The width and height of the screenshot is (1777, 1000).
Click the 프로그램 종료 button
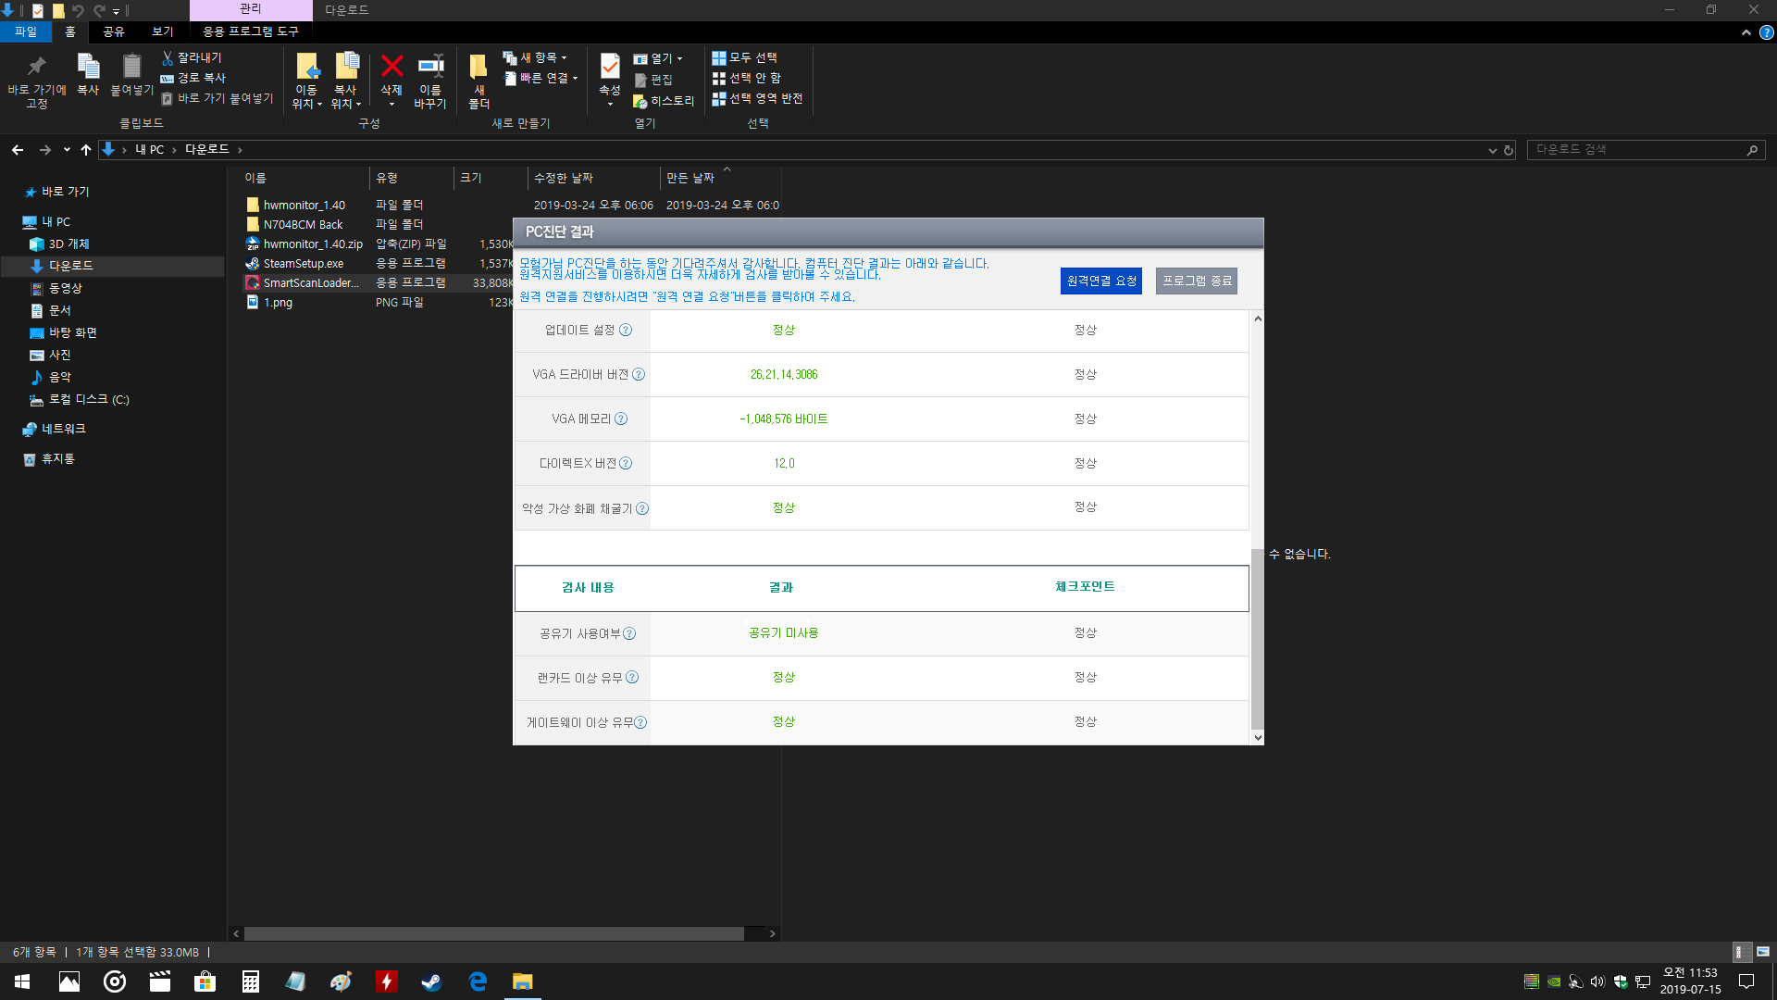[1196, 281]
